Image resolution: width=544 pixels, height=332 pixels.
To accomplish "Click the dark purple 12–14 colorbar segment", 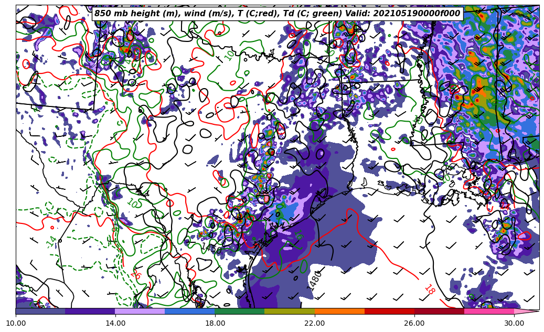I will click(x=90, y=311).
